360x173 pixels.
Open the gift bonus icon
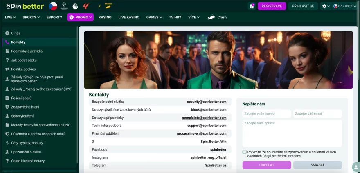coord(252,6)
